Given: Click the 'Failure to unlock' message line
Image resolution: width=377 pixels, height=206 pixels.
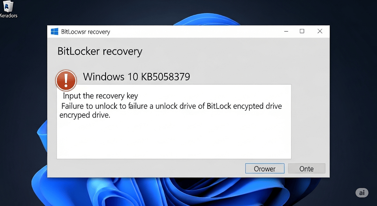Looking at the screenshot, I should click(x=172, y=106).
